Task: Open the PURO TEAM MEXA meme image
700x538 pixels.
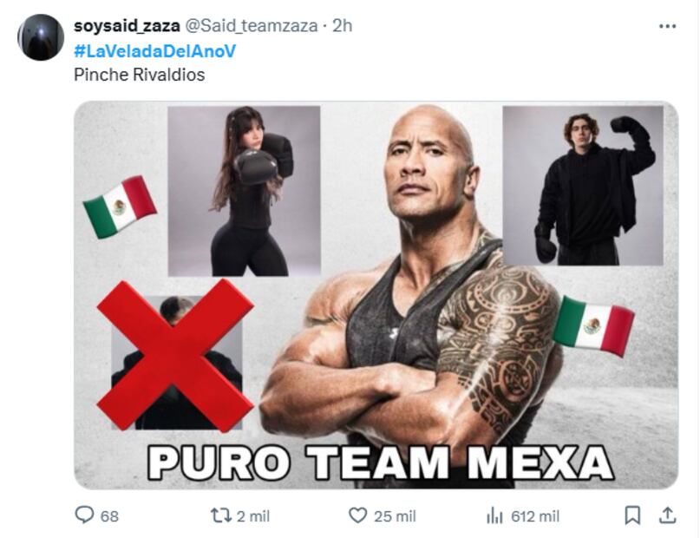Action: pos(376,295)
